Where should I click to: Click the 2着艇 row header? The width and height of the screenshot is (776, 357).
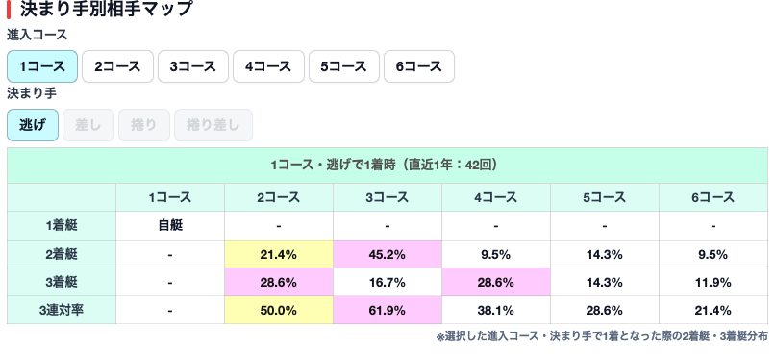pos(62,254)
